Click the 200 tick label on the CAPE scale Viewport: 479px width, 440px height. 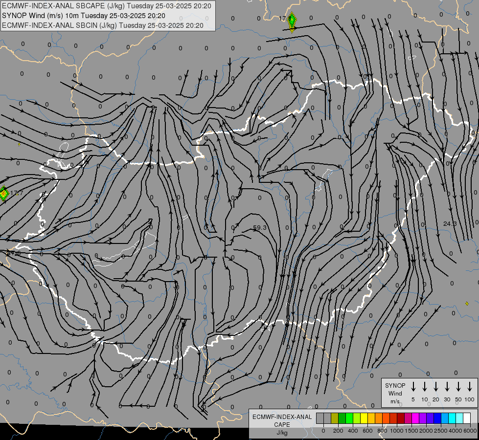(338, 431)
